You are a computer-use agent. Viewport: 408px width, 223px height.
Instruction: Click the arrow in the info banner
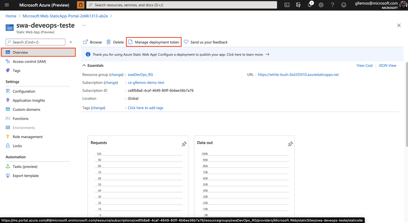coord(267,54)
